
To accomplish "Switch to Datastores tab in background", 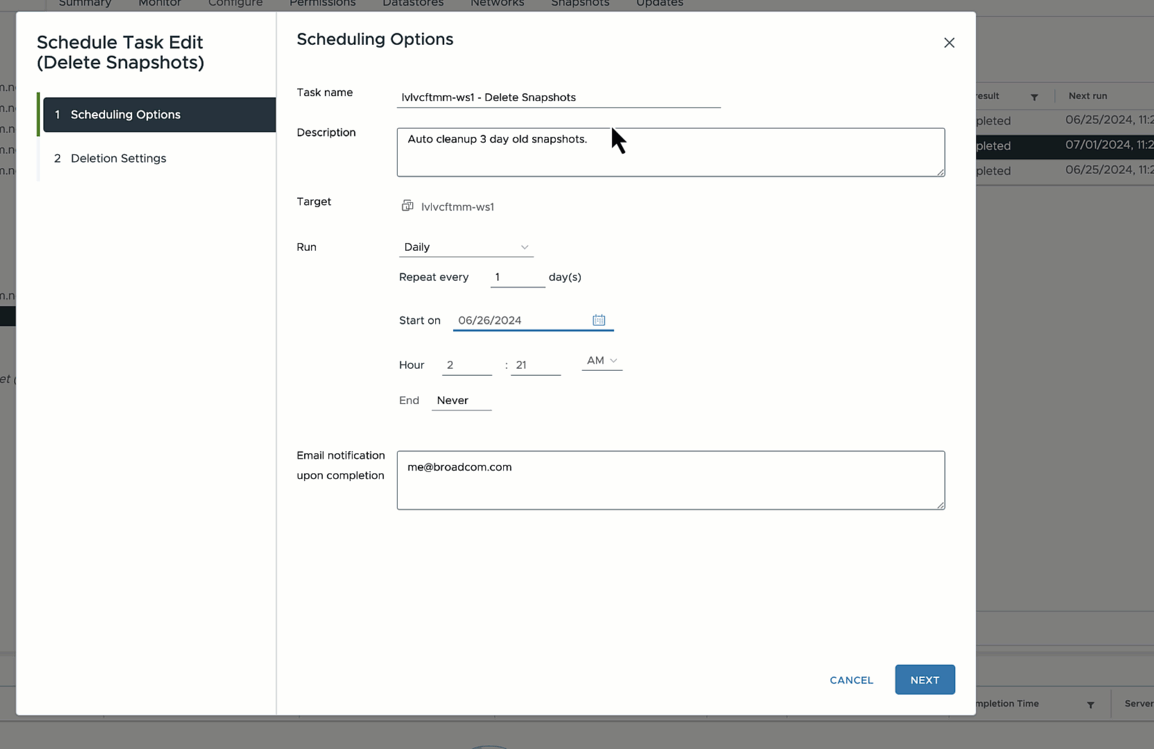I will click(x=413, y=3).
